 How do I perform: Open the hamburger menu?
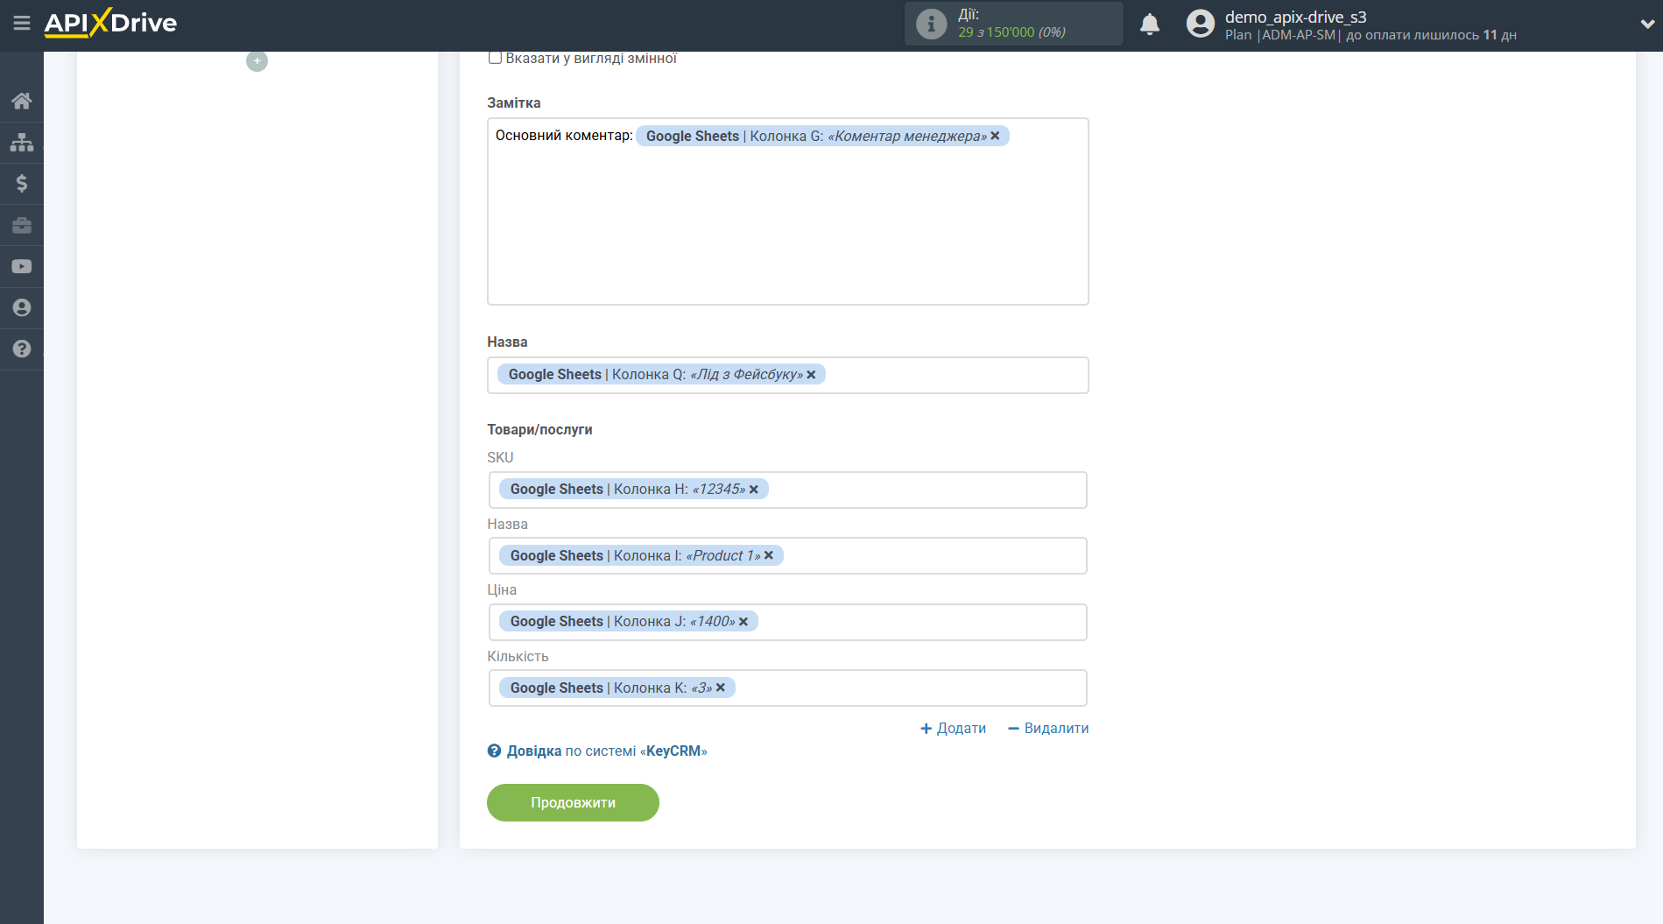(x=22, y=24)
